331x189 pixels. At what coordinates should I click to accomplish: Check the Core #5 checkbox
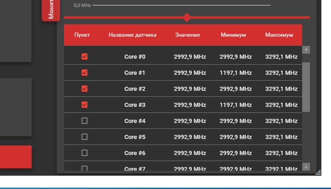pyautogui.click(x=84, y=137)
